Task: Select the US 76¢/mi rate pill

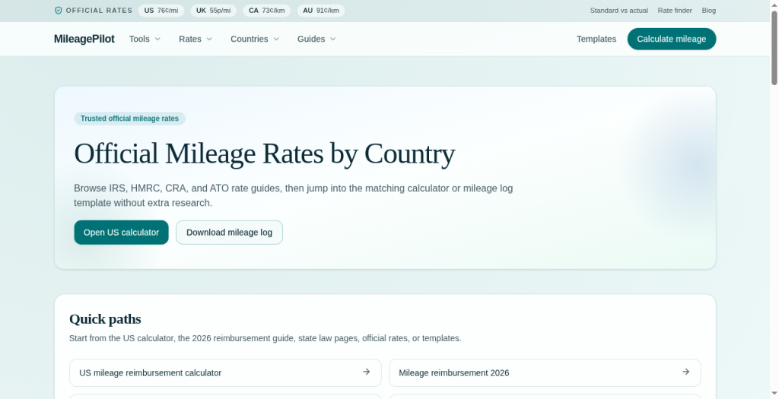Action: click(x=161, y=11)
